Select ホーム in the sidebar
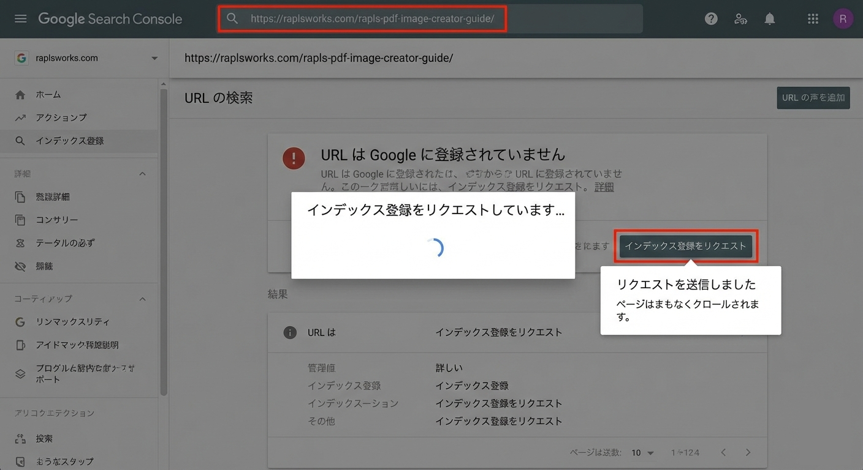 point(48,95)
